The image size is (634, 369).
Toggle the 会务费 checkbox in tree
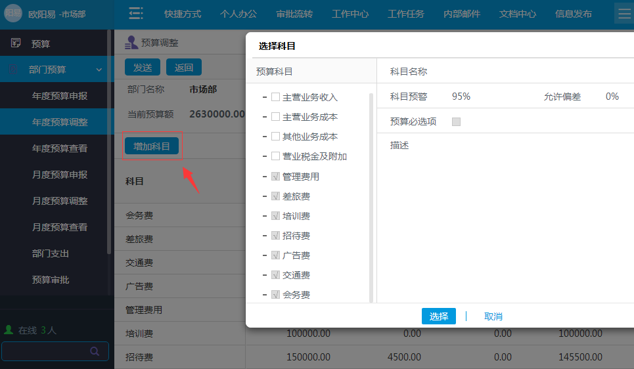coord(275,295)
